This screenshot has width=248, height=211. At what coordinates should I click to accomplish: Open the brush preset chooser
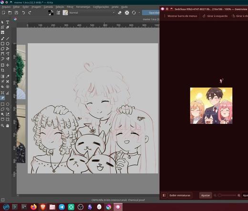click(65, 12)
